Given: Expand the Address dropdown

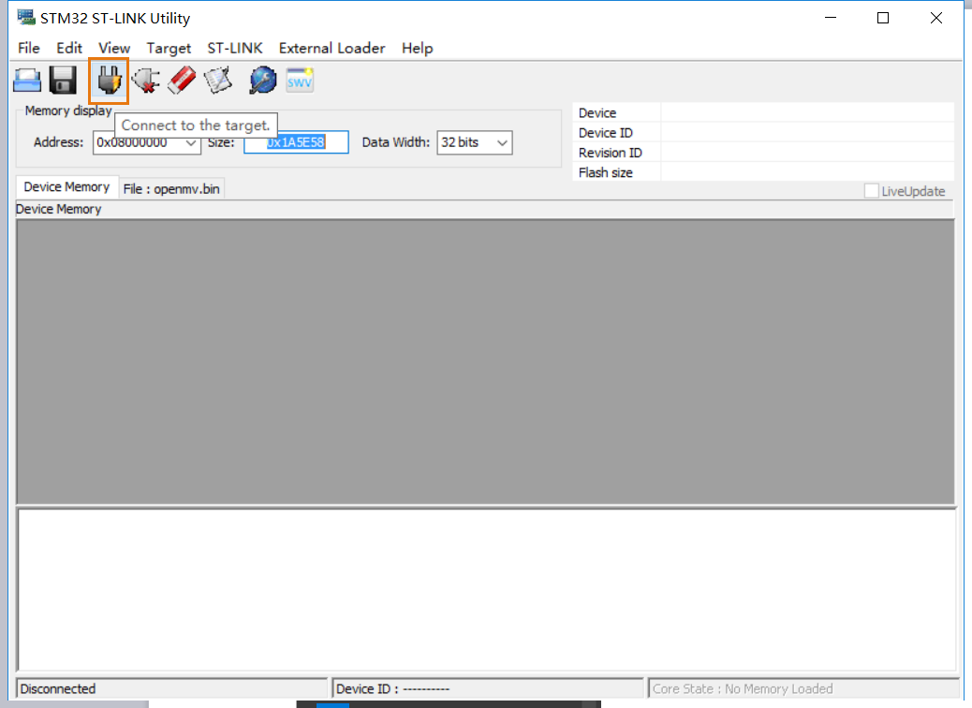Looking at the screenshot, I should [x=191, y=142].
